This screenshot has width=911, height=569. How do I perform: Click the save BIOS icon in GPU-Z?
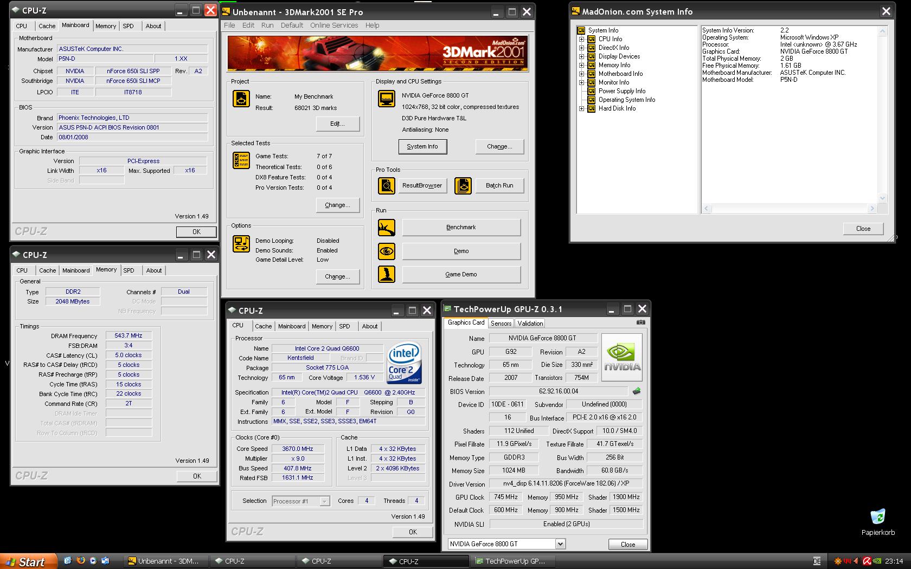click(637, 391)
